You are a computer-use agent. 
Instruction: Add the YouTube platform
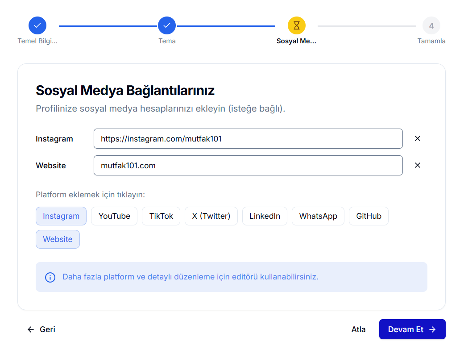114,216
